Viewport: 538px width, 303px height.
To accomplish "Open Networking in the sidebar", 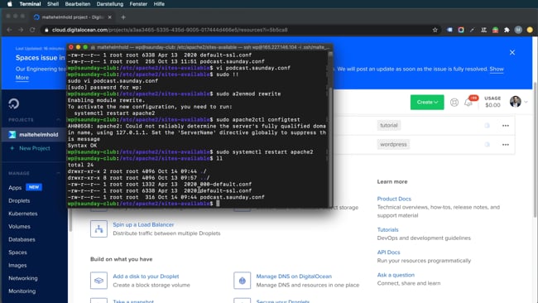I will click(23, 278).
